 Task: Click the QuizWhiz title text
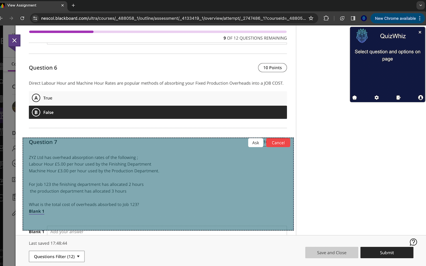pos(393,36)
